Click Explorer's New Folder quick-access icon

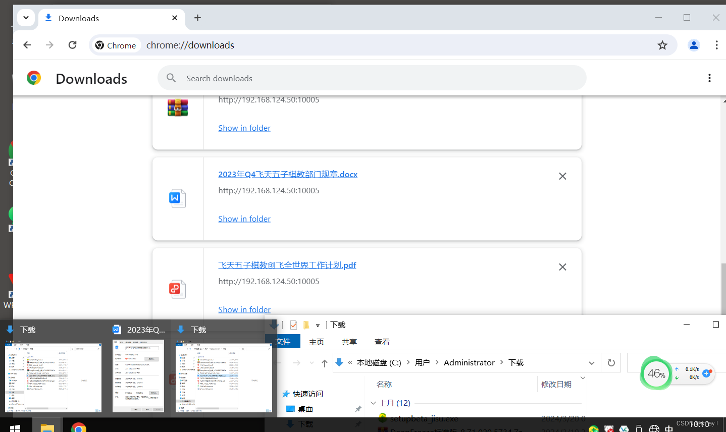(x=306, y=325)
